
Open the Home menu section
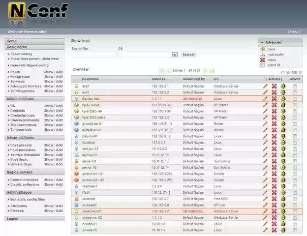point(34,41)
